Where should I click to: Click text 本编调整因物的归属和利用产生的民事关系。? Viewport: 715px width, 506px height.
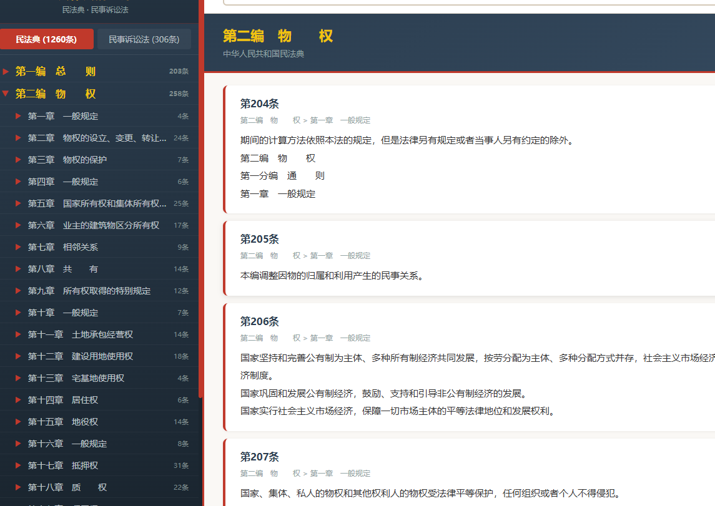(x=334, y=276)
